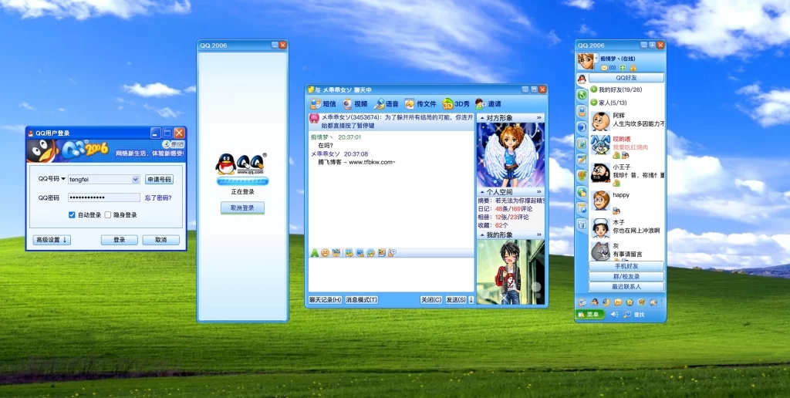Start 视频 video chat
Viewport: 790px width, 398px height.
pyautogui.click(x=355, y=104)
